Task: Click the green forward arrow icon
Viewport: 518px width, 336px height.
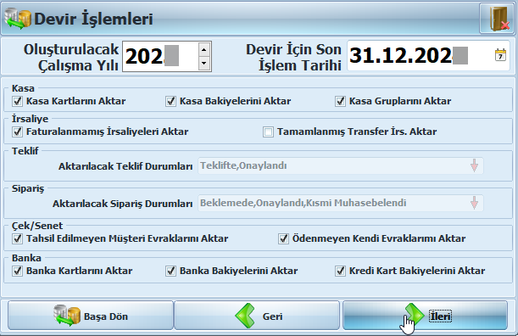Action: pyautogui.click(x=415, y=314)
